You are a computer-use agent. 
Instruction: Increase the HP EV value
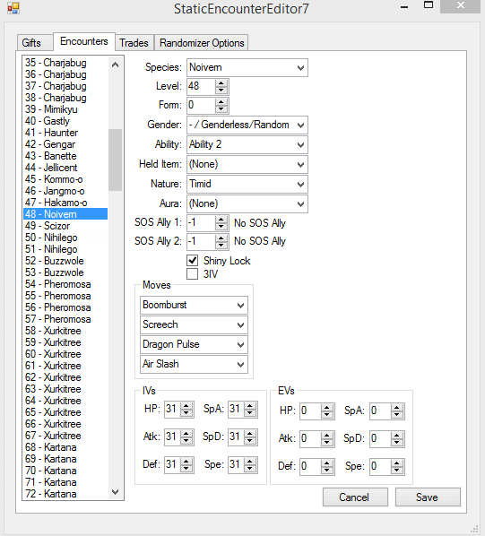(x=327, y=408)
